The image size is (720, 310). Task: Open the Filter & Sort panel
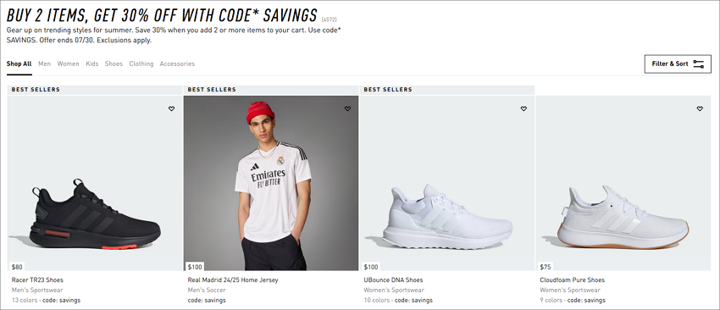(678, 64)
